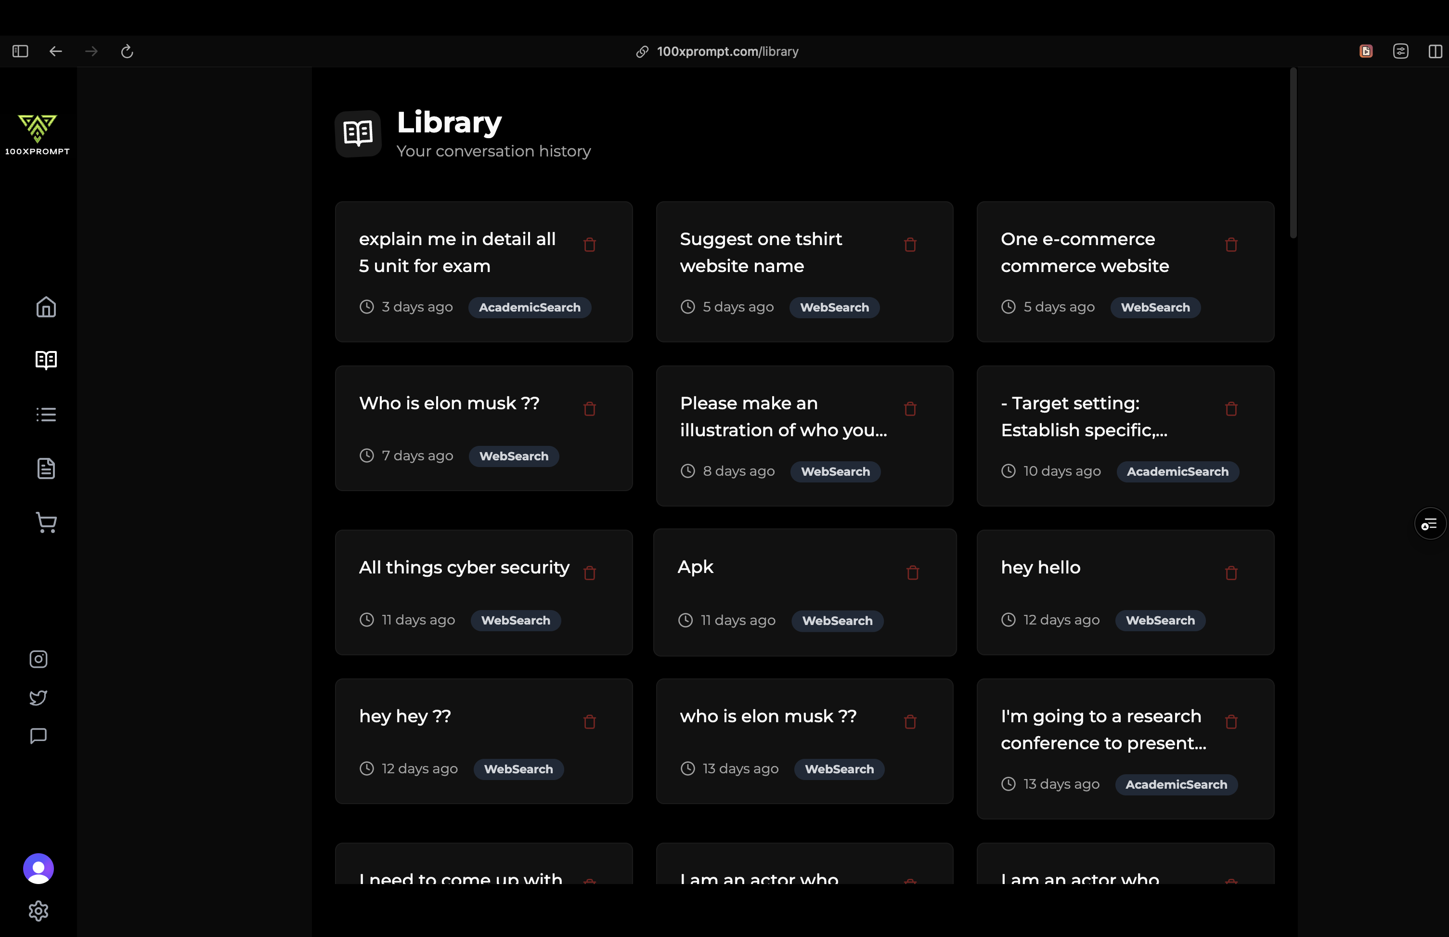Click AcademicSearch tag on exam conversation
This screenshot has height=937, width=1449.
[x=529, y=307]
